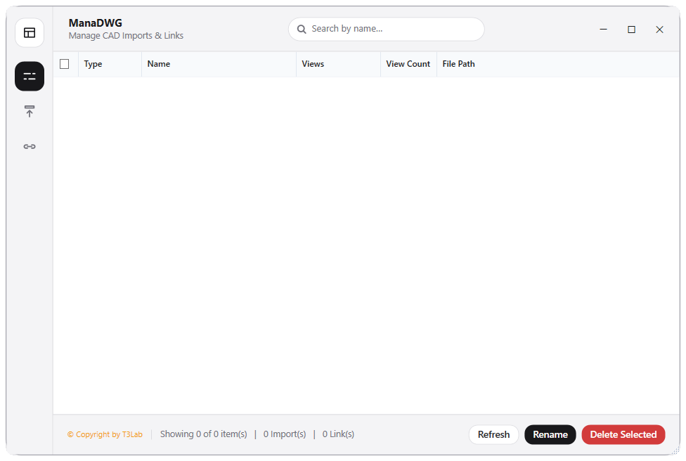
Task: Sort by the File Path column header
Action: pos(558,64)
